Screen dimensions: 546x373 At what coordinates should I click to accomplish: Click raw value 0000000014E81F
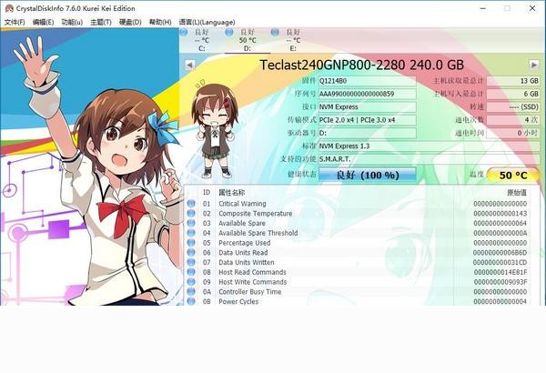pyautogui.click(x=500, y=272)
